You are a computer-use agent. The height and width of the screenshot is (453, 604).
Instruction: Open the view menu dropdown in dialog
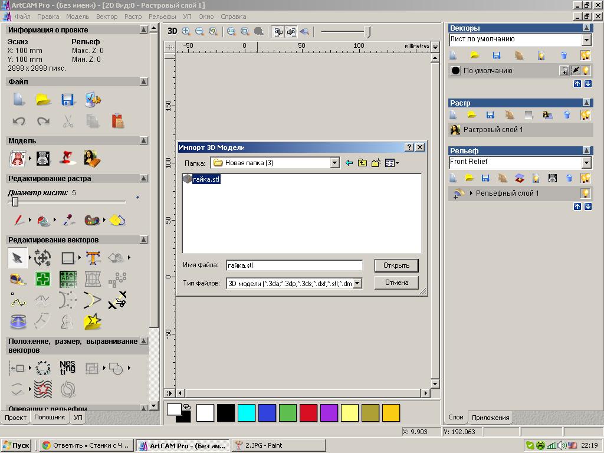(x=392, y=163)
